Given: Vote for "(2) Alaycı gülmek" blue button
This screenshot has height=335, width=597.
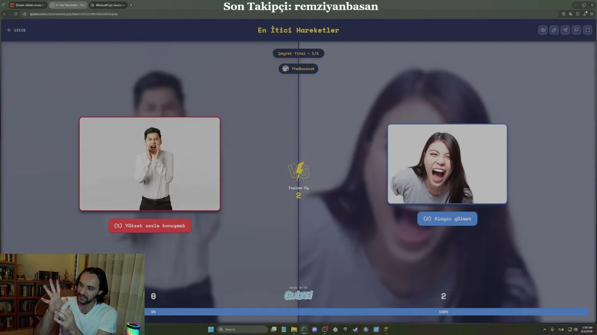Looking at the screenshot, I should pos(447,219).
